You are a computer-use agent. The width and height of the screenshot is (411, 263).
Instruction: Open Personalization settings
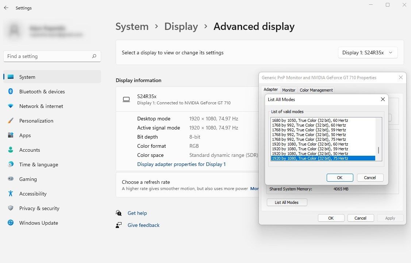point(52,121)
